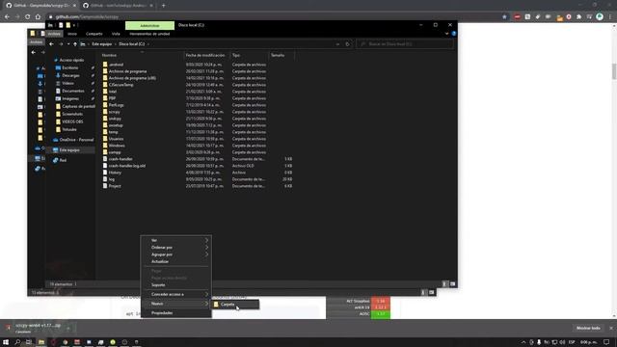Go up one folder level arrow
This screenshot has width=617, height=347.
[x=75, y=44]
